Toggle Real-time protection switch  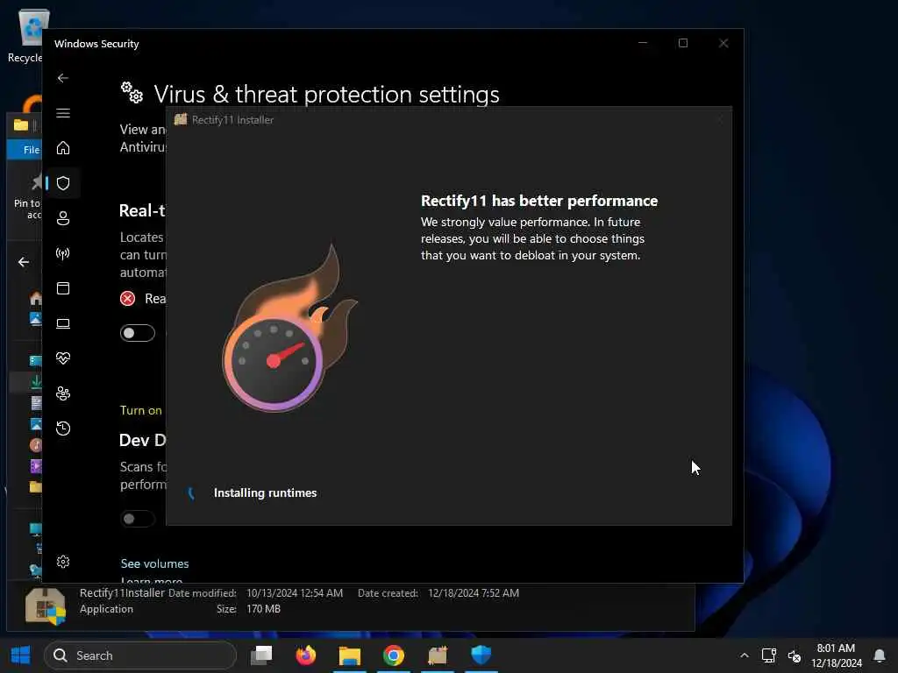click(138, 333)
